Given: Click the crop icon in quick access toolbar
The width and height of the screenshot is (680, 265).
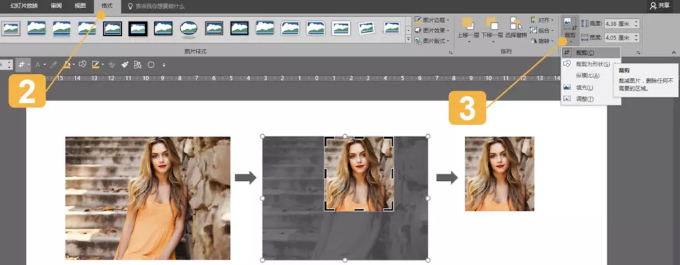Looking at the screenshot, I should [21, 65].
